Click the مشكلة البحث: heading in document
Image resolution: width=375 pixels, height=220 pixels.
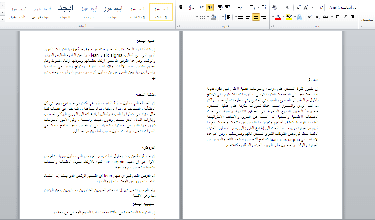(146, 95)
